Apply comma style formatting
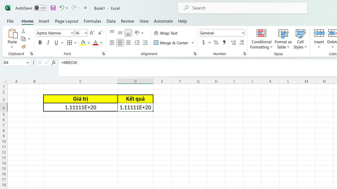Image resolution: width=337 pixels, height=189 pixels. [x=224, y=43]
